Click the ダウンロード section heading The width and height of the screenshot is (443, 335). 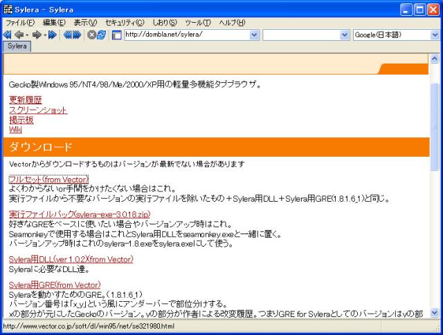point(41,147)
